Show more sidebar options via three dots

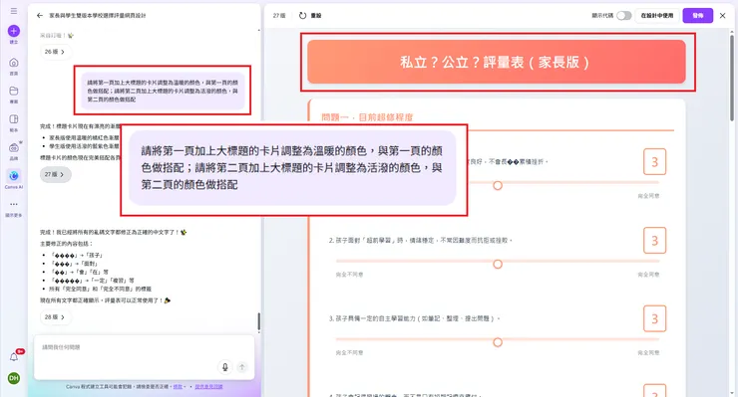click(x=14, y=204)
